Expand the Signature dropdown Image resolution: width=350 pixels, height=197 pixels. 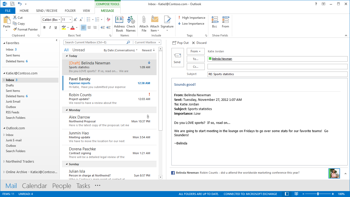pyautogui.click(x=167, y=31)
